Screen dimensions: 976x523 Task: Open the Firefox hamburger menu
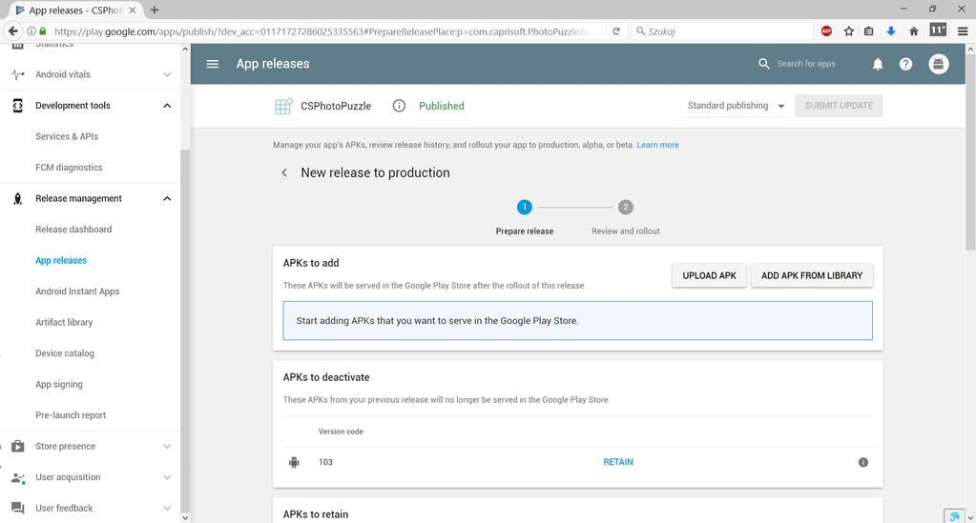pos(963,31)
